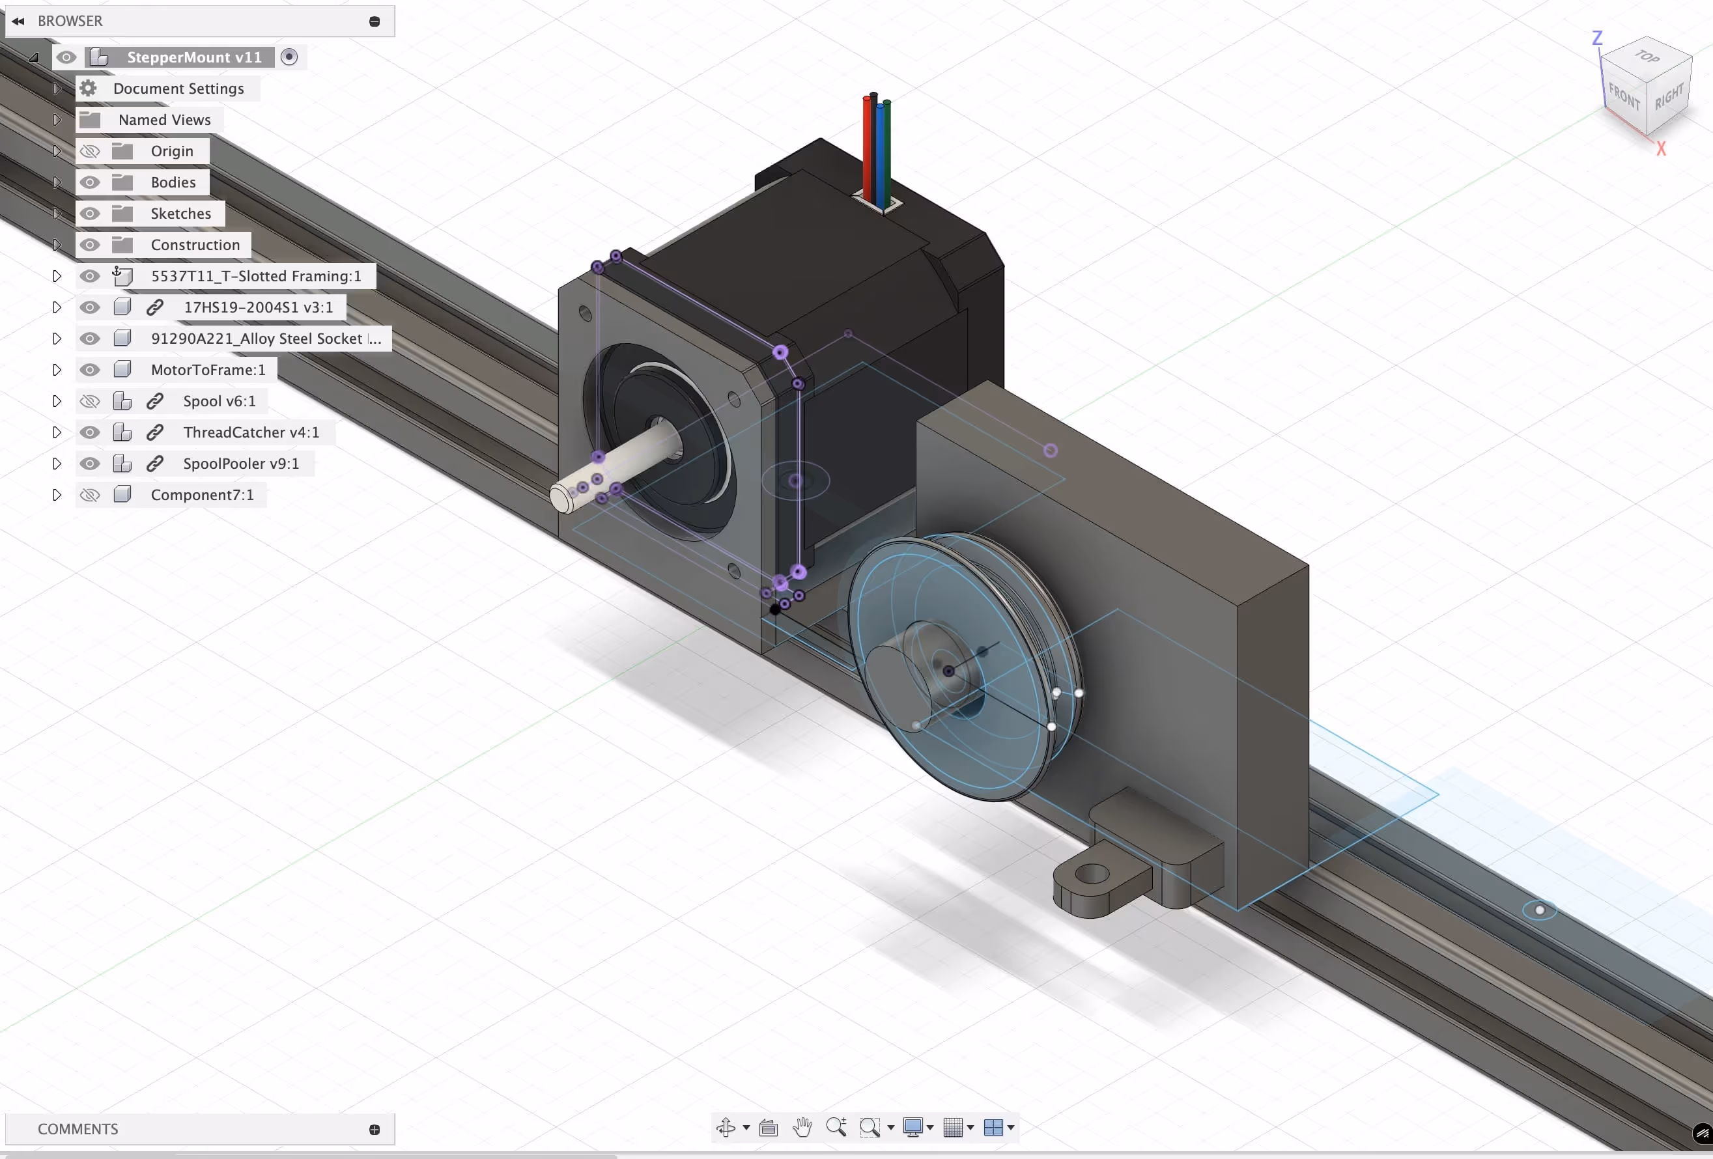Open the COMMENTS panel at bottom left
Viewport: 1713px width, 1159px height.
[78, 1129]
